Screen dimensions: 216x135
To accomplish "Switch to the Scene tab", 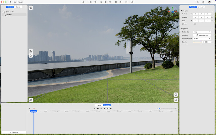I will [18, 7].
